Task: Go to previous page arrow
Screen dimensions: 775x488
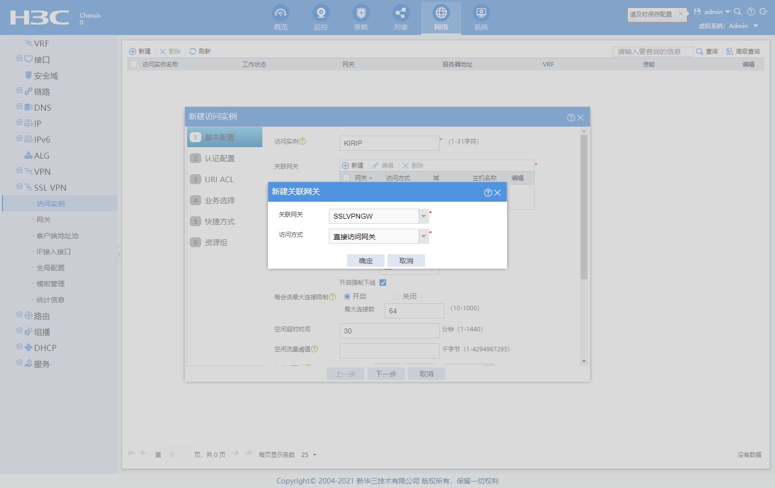Action: (144, 453)
